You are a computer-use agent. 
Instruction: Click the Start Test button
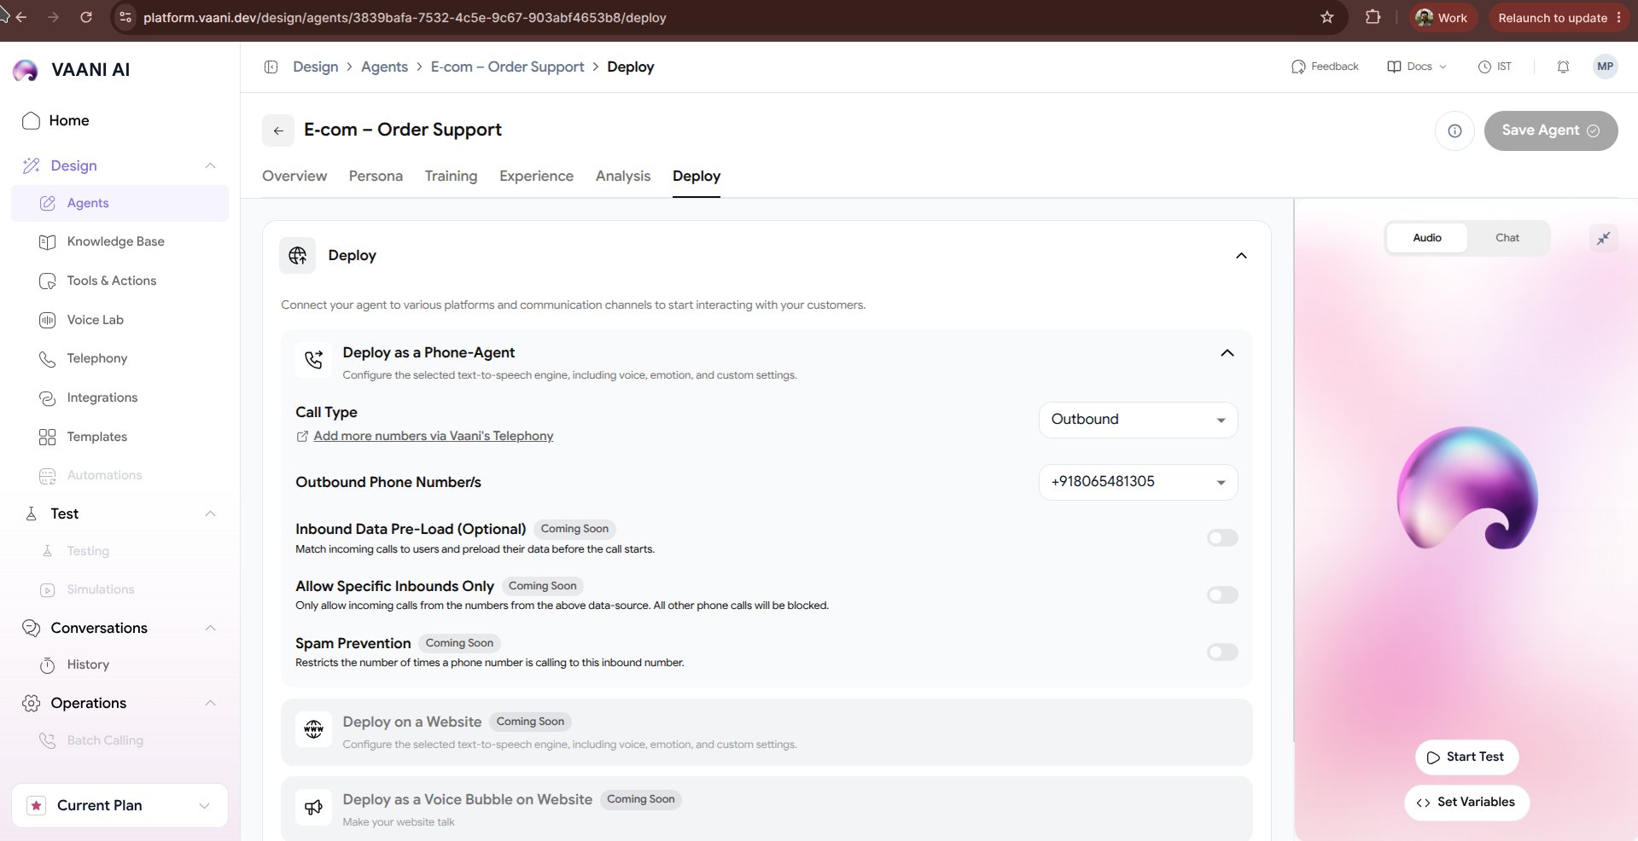(x=1466, y=757)
